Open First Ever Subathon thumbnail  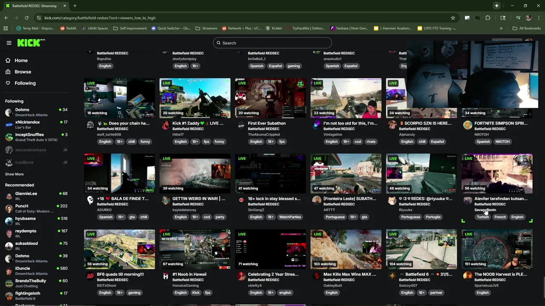(x=270, y=98)
